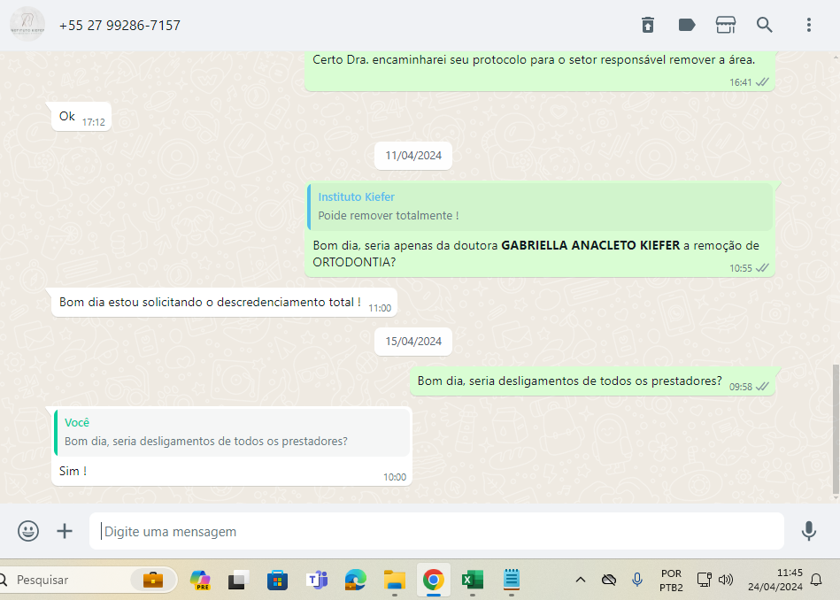840x600 pixels.
Task: Open Excel from the taskbar
Action: (x=471, y=580)
